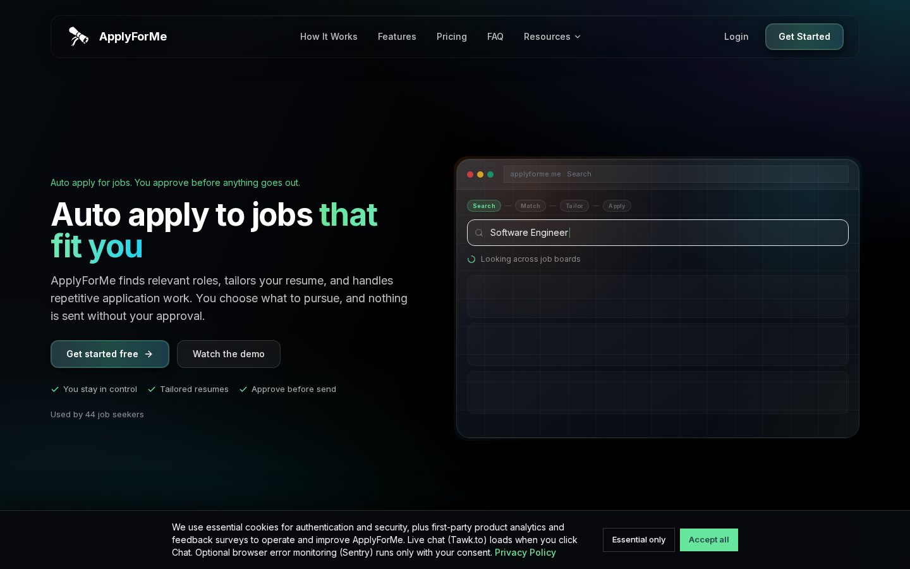
Task: Click the red window dot in demo
Action: click(x=470, y=174)
